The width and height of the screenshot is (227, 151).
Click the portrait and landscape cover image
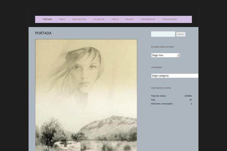[x=86, y=95]
